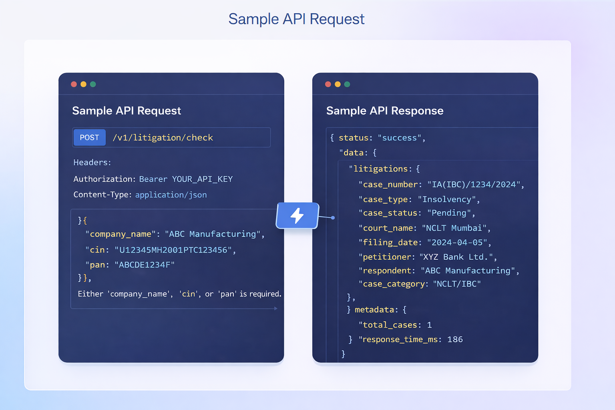This screenshot has height=410, width=615.
Task: Click the Pending case_status value
Action: coord(449,213)
